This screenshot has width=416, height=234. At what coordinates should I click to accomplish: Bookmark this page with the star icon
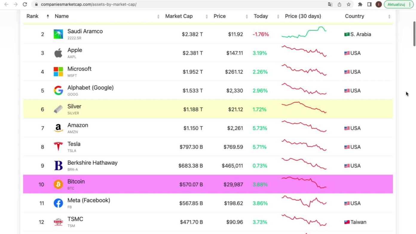(x=348, y=4)
